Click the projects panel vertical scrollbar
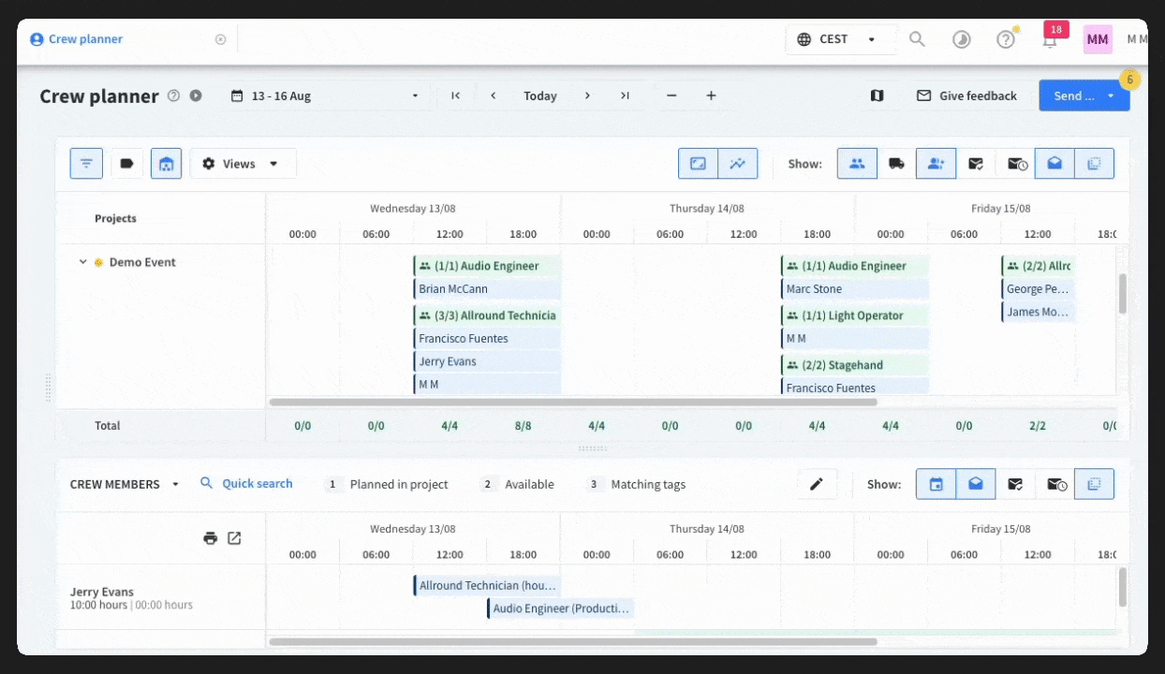The height and width of the screenshot is (674, 1165). tap(1123, 294)
